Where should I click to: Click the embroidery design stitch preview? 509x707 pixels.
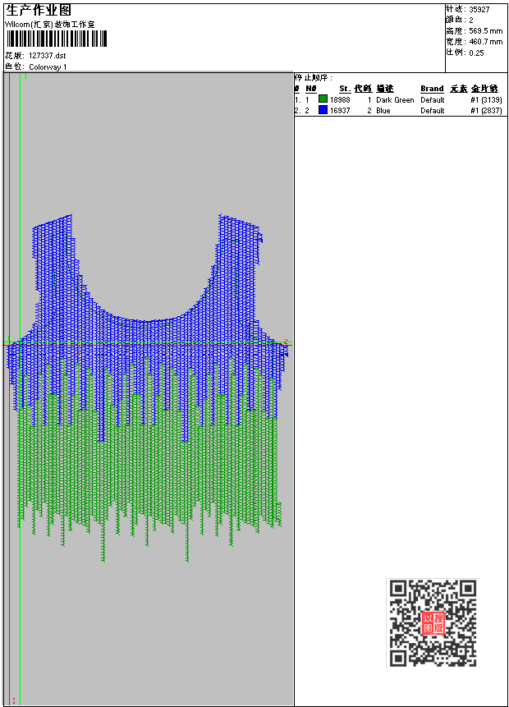click(x=150, y=386)
